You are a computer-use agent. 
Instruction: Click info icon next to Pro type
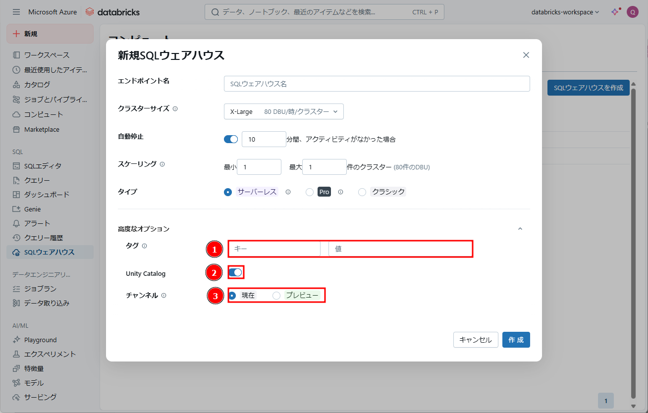tap(340, 192)
